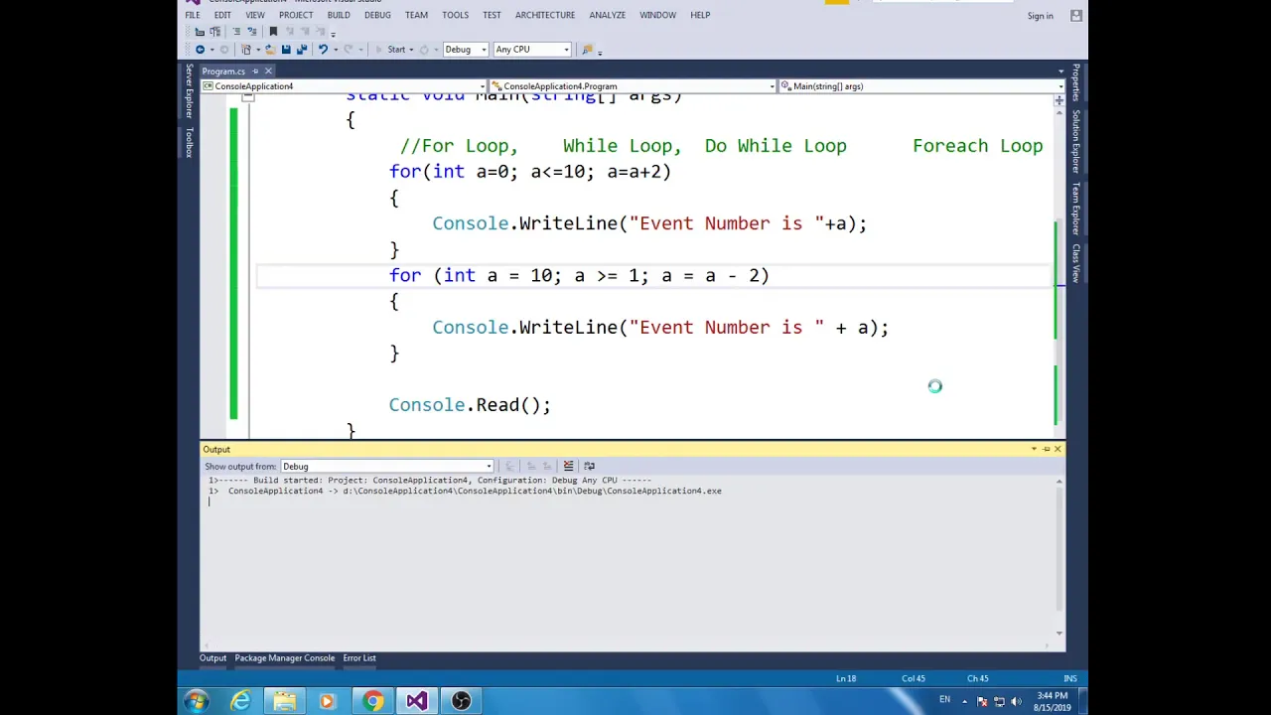Click the code editor vertical scrollbar
The image size is (1271, 715).
click(1059, 268)
